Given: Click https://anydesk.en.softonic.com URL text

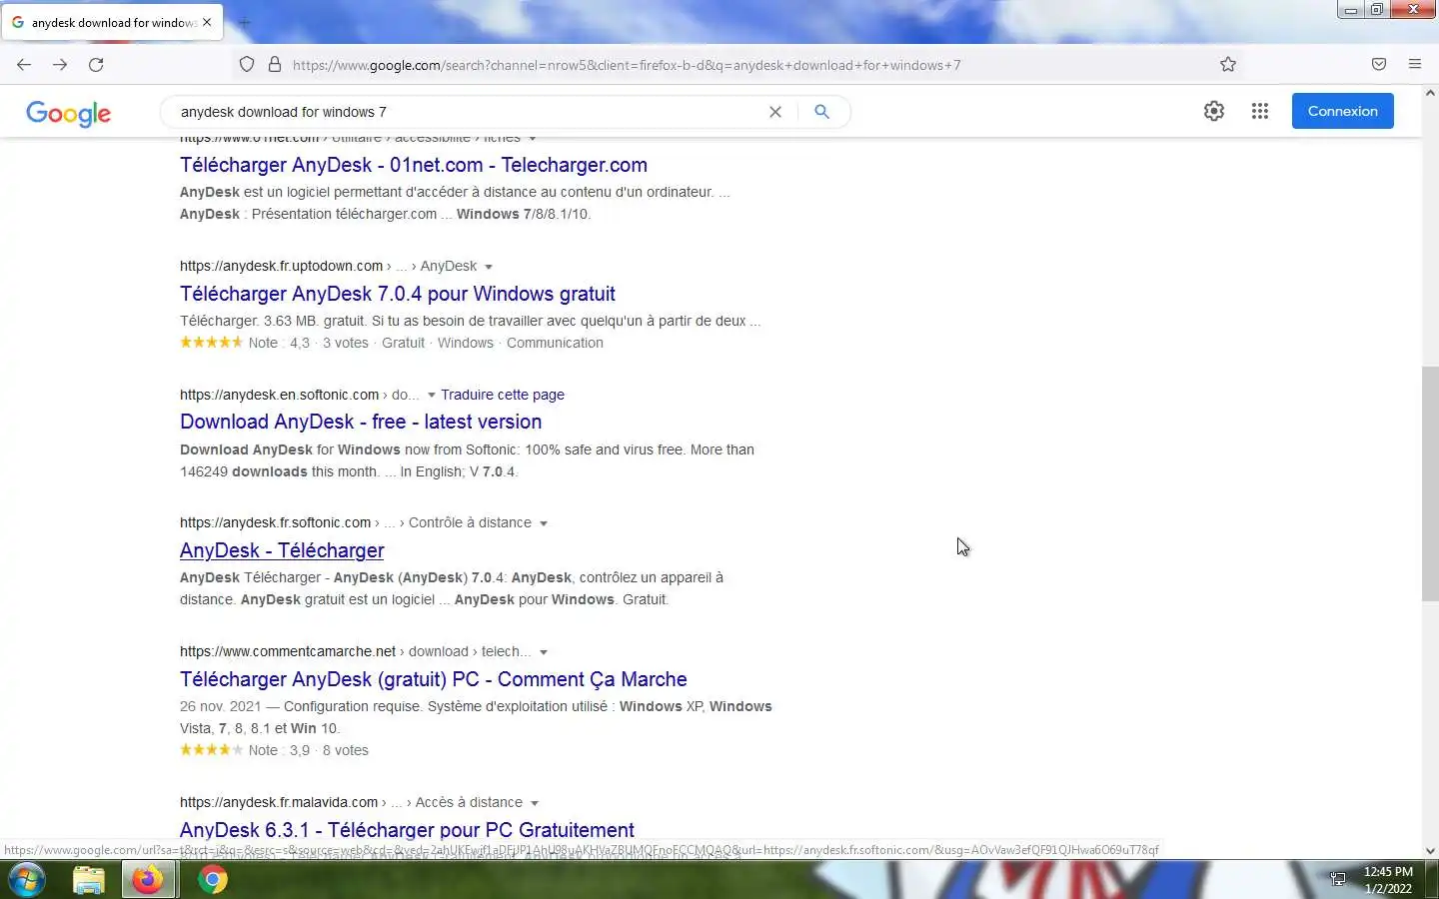Looking at the screenshot, I should point(279,395).
